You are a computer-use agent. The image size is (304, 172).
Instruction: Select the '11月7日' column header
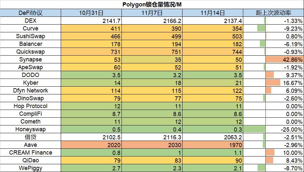[x=152, y=13]
